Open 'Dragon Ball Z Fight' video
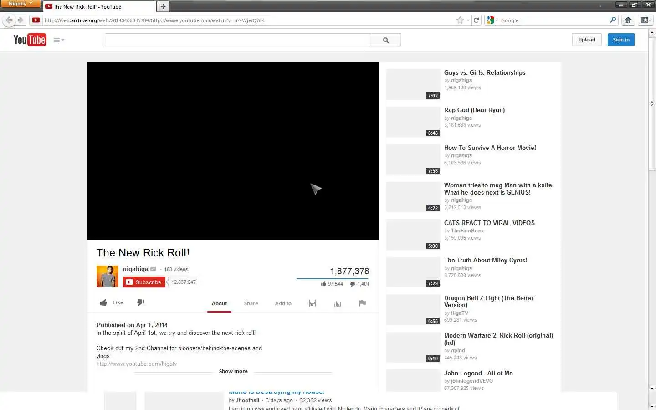The height and width of the screenshot is (410, 656). point(489,302)
